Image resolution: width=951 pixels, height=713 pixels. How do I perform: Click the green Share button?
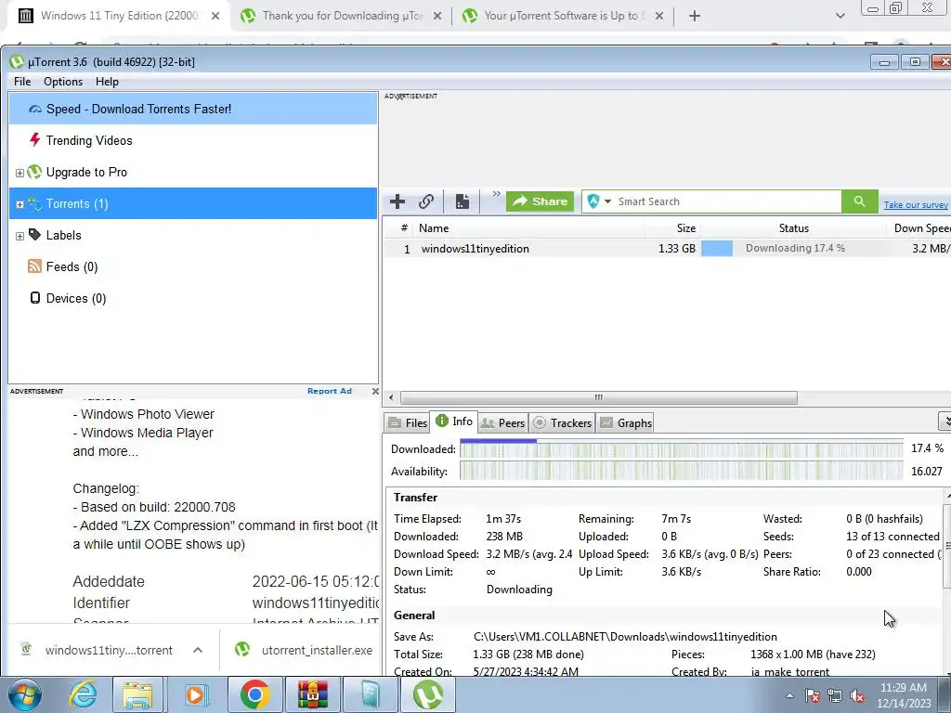coord(540,201)
